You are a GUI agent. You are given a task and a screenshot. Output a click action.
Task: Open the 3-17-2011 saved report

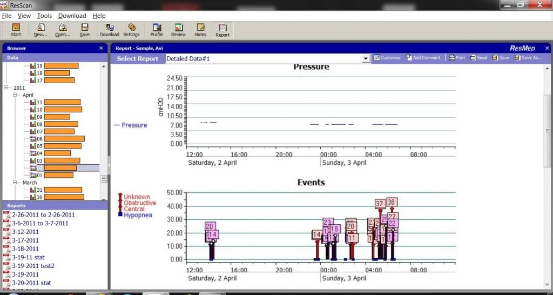25,240
